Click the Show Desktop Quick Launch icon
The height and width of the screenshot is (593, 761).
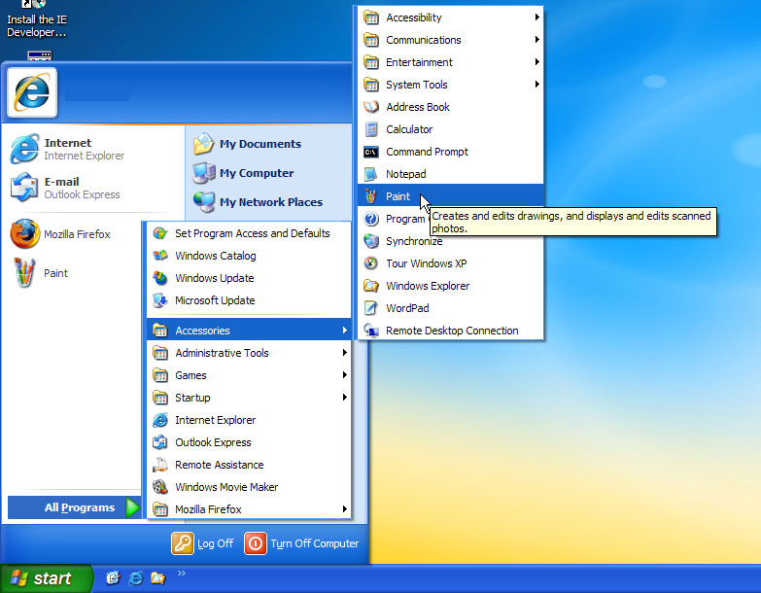coord(113,578)
